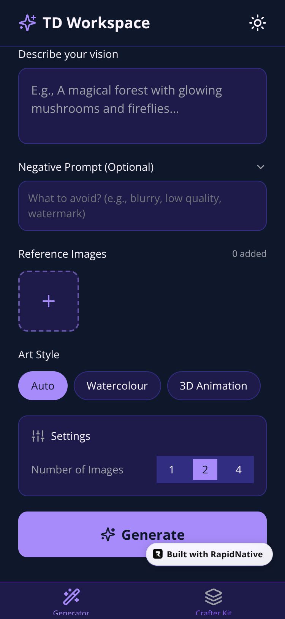Click the sparkle logo beside TD Workspace

tap(27, 23)
